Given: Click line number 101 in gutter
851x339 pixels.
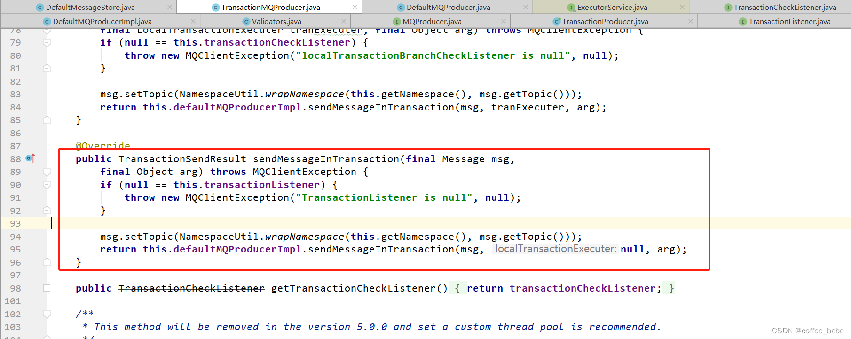Looking at the screenshot, I should coord(12,301).
